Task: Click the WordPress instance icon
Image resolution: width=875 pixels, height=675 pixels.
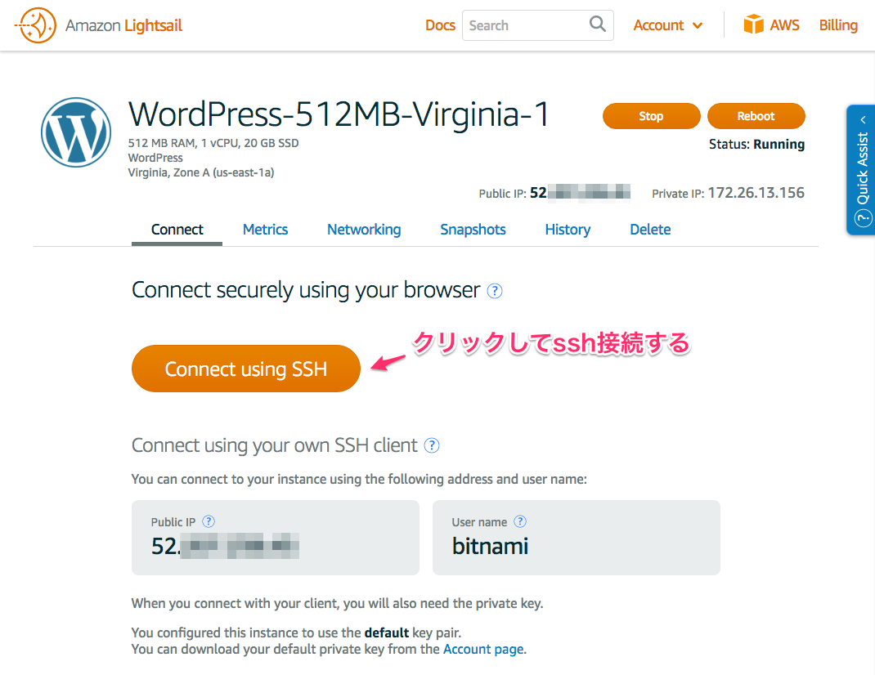Action: pos(76,132)
